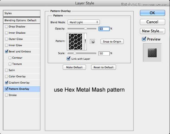Open the pattern picker arrow
The image size is (170, 134).
85,42
